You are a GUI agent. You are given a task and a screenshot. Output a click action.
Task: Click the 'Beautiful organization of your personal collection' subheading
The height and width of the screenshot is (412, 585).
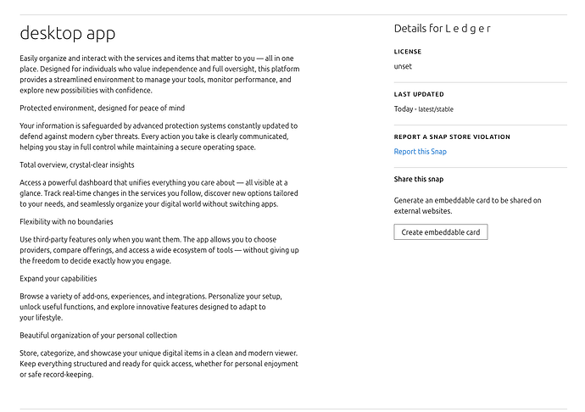pyautogui.click(x=98, y=335)
